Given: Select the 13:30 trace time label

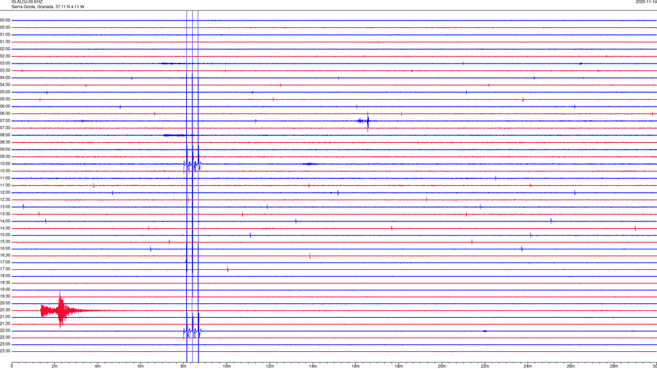Looking at the screenshot, I should point(5,214).
